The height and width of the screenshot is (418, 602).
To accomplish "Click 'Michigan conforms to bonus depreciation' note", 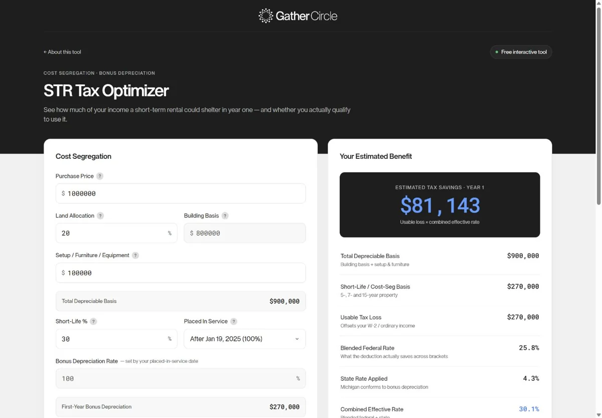I will point(384,387).
